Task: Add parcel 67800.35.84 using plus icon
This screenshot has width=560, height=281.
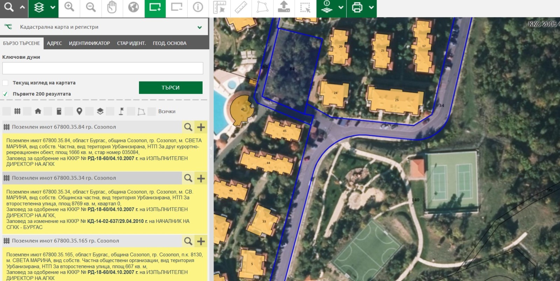Action: coord(201,127)
